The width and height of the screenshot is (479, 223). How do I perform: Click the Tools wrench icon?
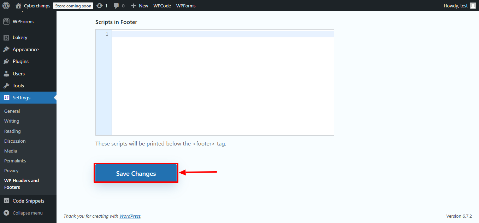6,86
